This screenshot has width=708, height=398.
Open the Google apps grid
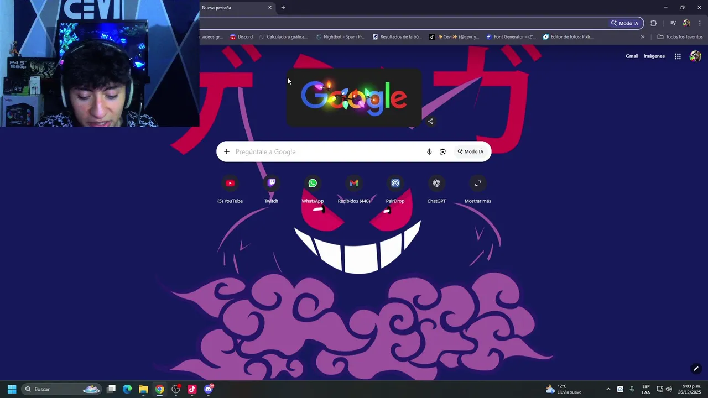tap(678, 56)
